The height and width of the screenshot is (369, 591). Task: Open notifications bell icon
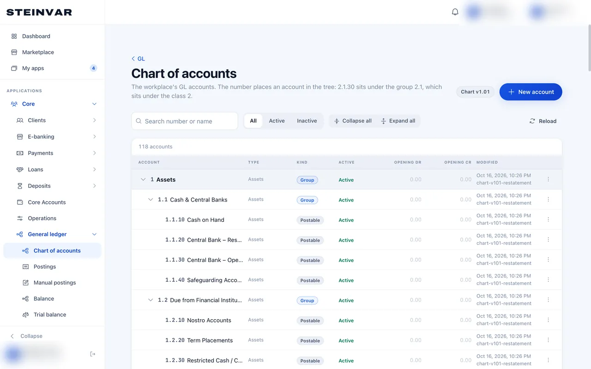coord(455,12)
